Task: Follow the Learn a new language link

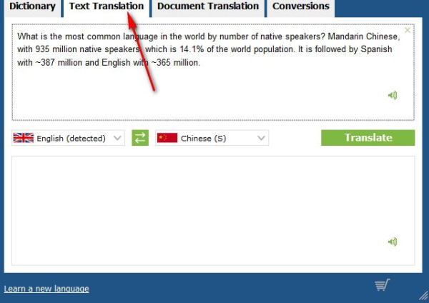Action: 46,289
